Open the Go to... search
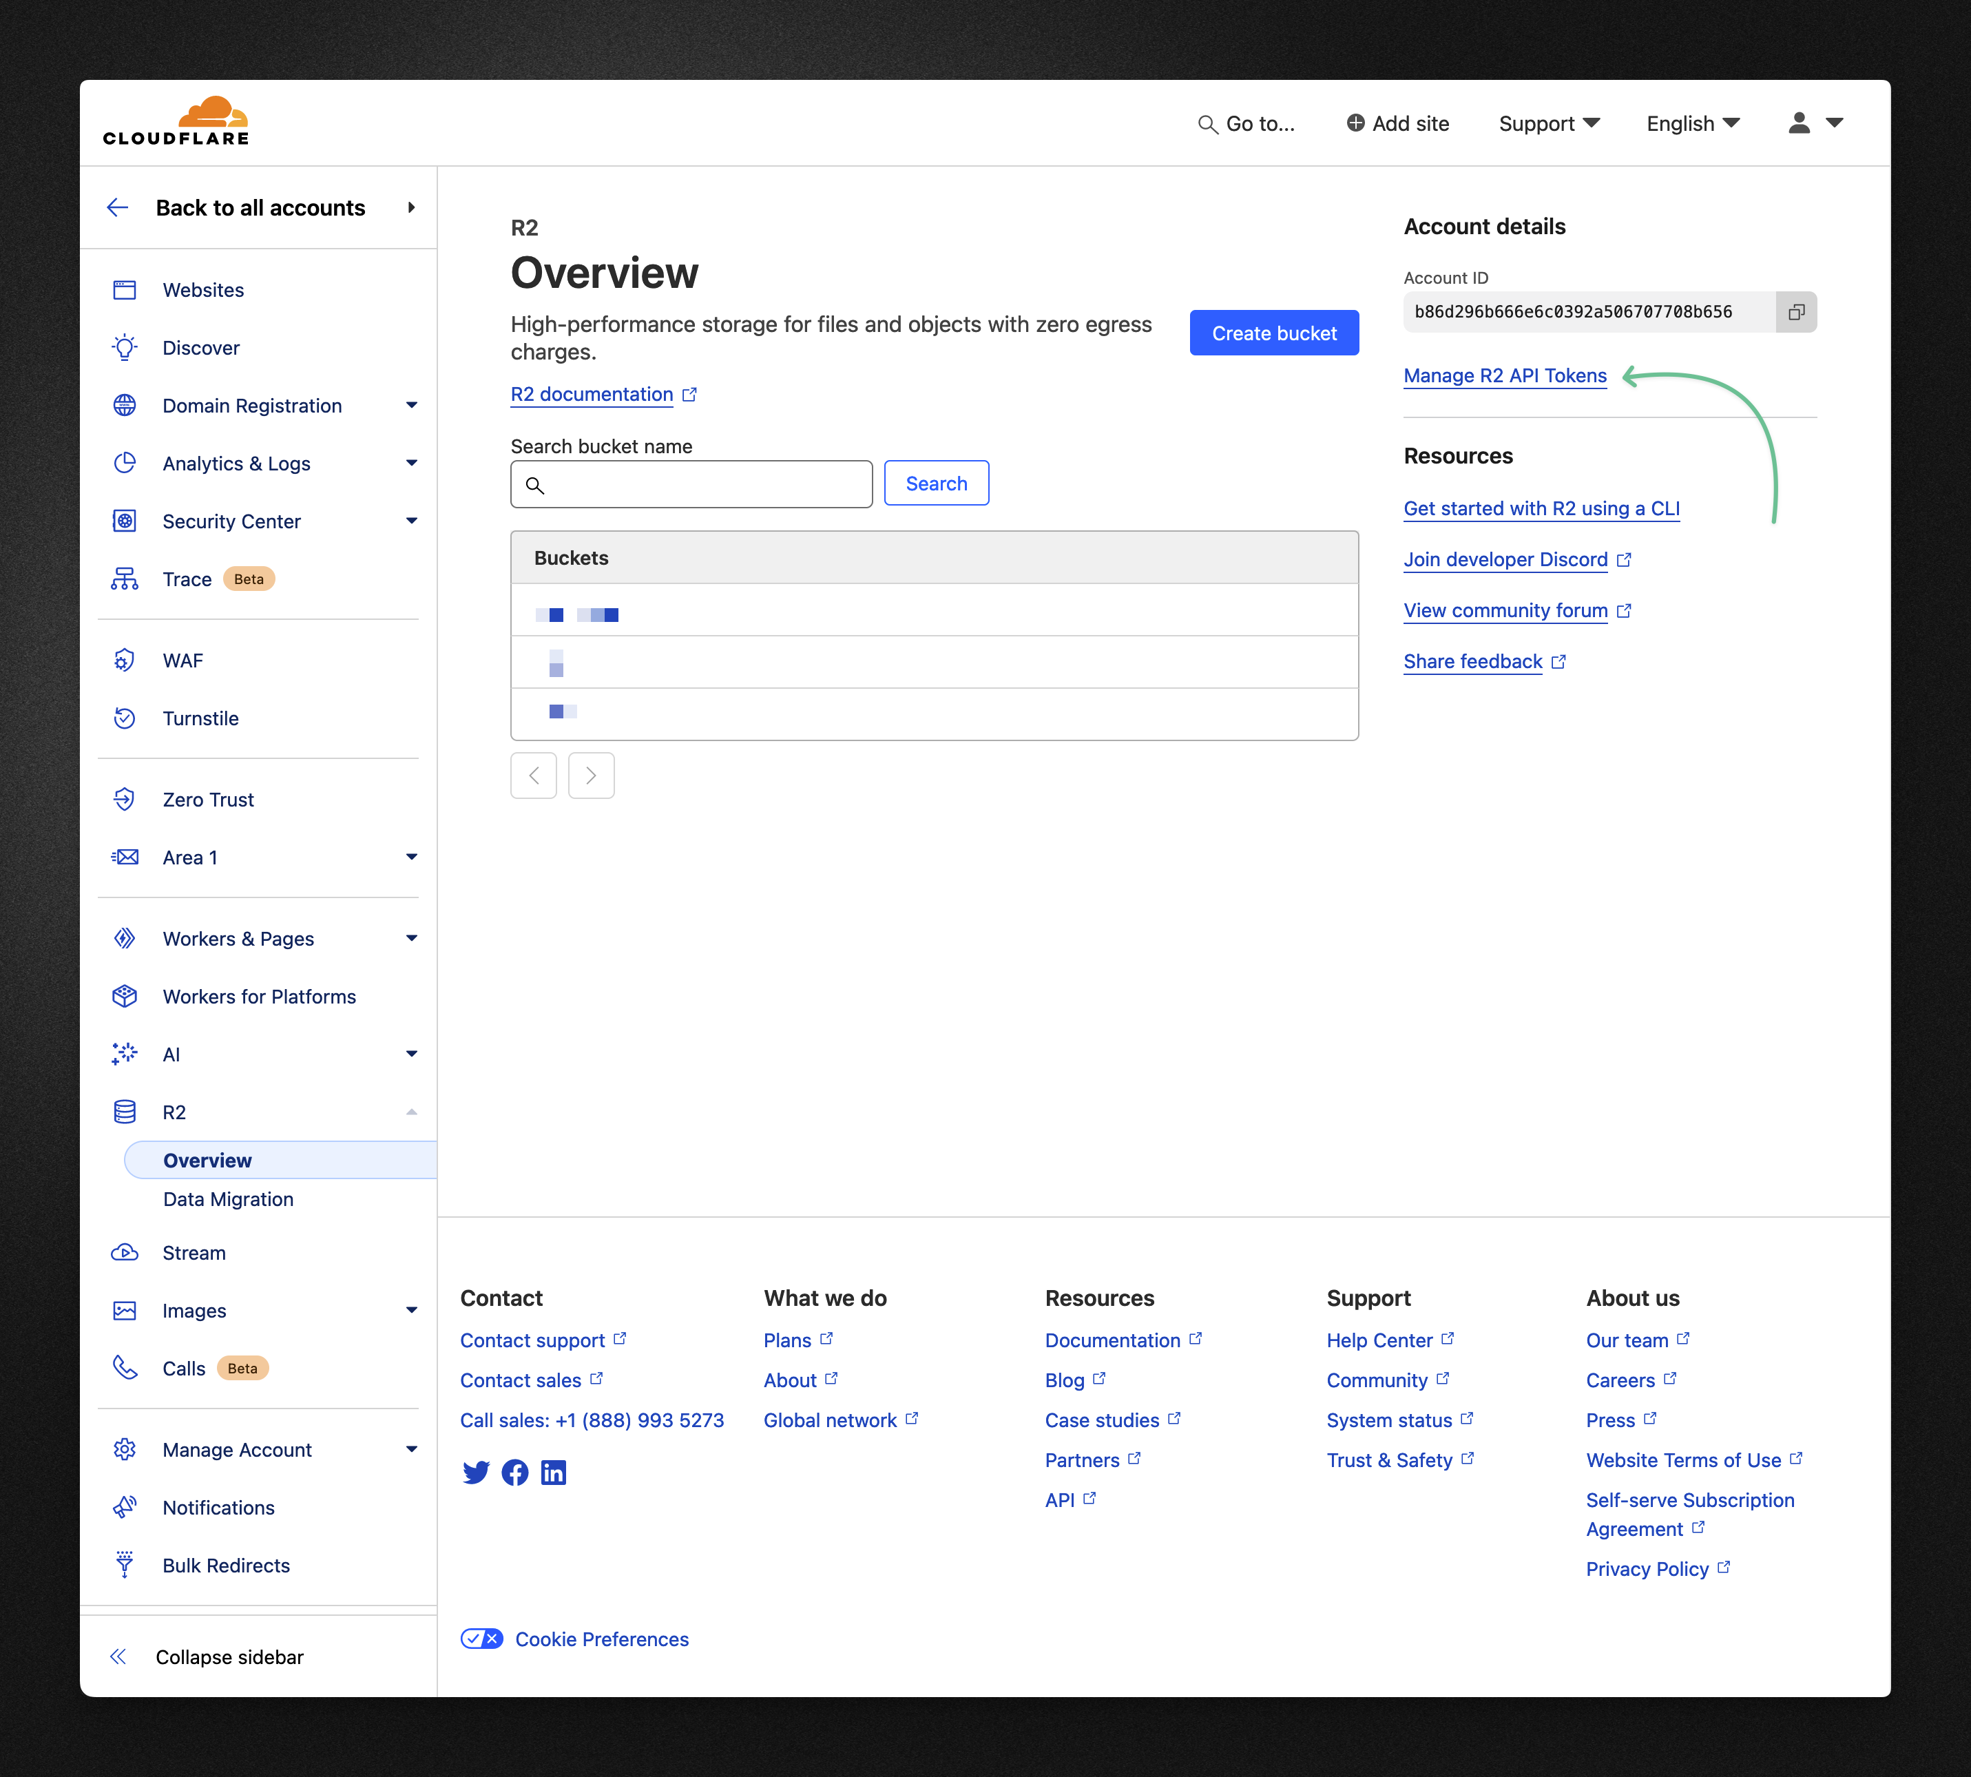The width and height of the screenshot is (1971, 1777). pyautogui.click(x=1247, y=123)
